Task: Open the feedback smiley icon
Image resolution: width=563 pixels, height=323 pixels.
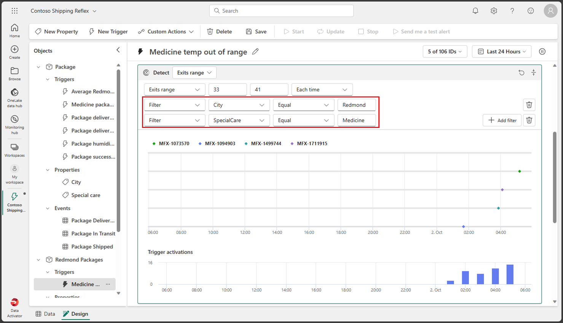Action: point(531,11)
